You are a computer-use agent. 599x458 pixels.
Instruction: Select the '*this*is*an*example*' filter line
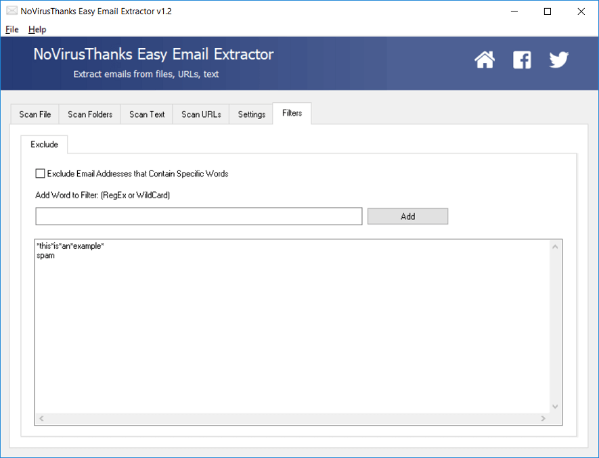click(x=70, y=246)
